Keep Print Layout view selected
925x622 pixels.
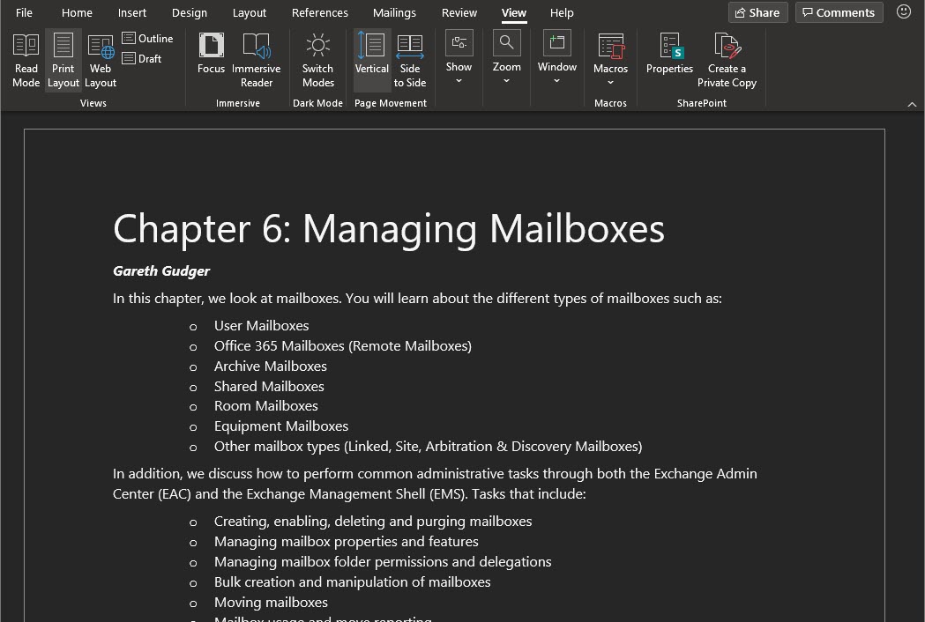[x=63, y=59]
